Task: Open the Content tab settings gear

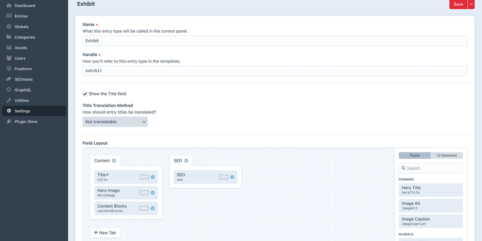Action: tap(114, 161)
